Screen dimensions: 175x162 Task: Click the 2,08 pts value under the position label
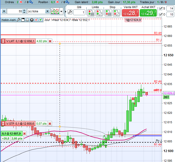point(17,138)
